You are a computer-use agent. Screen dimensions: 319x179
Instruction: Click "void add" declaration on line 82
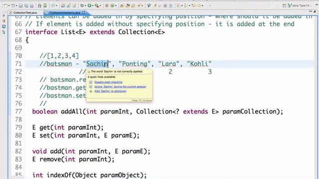coord(47,151)
